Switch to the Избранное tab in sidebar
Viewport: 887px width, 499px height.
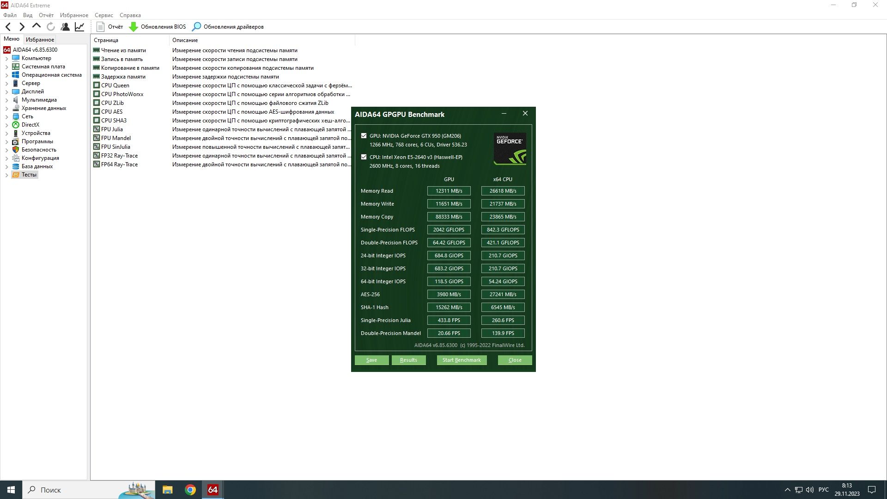pos(40,40)
